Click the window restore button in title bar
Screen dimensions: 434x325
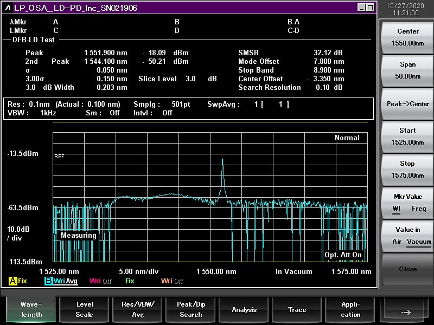[x=370, y=8]
